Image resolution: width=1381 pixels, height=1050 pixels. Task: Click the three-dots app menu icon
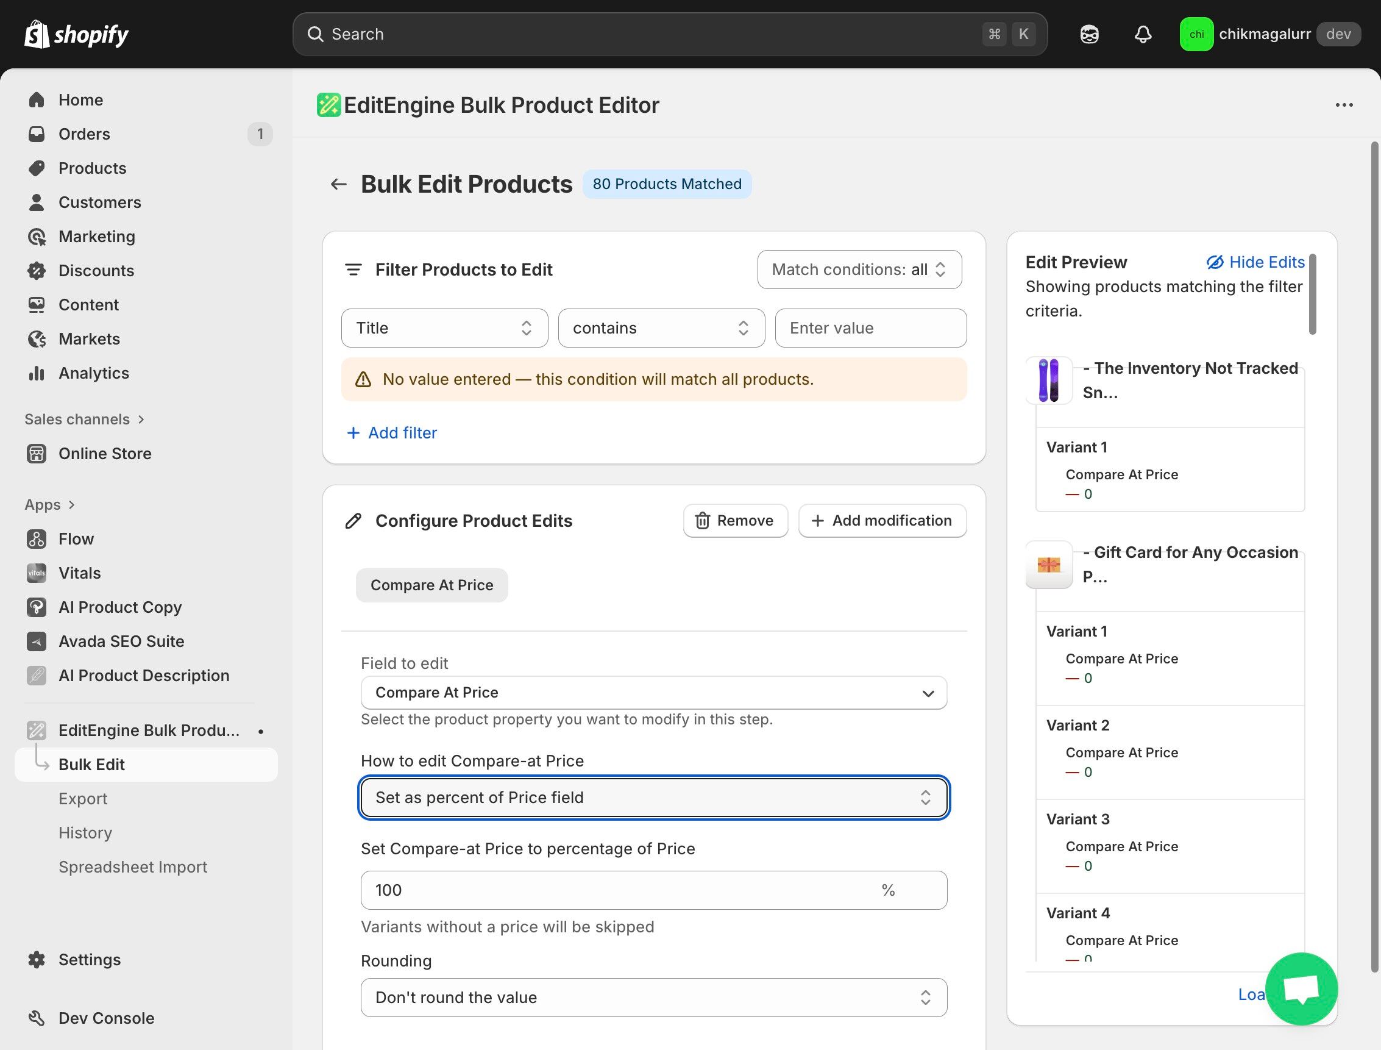coord(1344,105)
